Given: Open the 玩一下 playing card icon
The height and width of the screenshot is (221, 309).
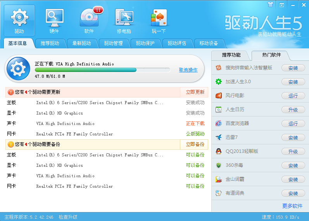Looking at the screenshot, I should 159,21.
